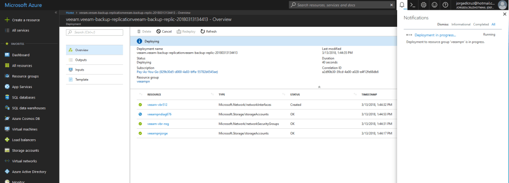Click the Dashboard icon in sidebar
The height and width of the screenshot is (183, 509).
point(7,55)
